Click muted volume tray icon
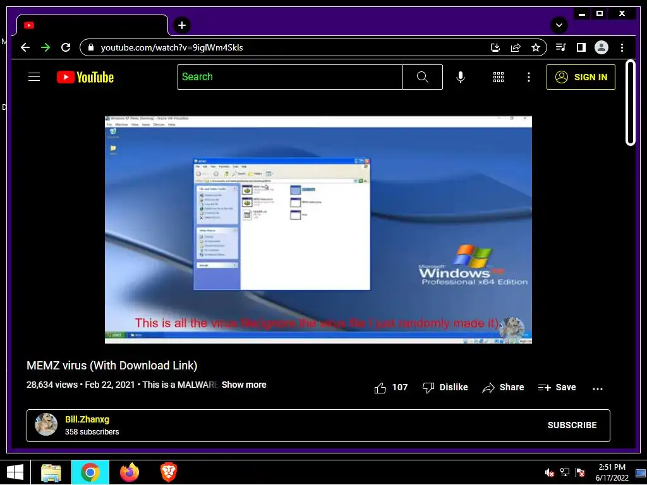Screen dimensions: 647x485 (x=549, y=472)
